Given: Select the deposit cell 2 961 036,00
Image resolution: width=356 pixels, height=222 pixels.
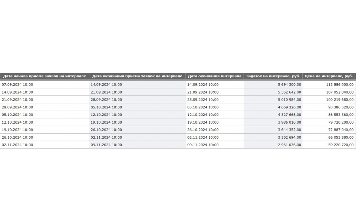Looking at the screenshot, I should tap(273, 145).
